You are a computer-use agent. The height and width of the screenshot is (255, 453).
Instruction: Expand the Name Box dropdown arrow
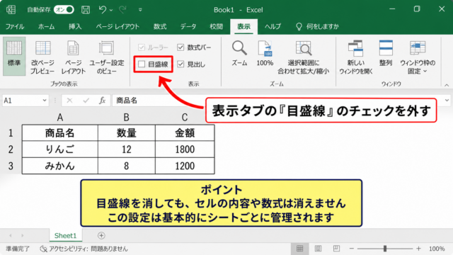pos(45,101)
